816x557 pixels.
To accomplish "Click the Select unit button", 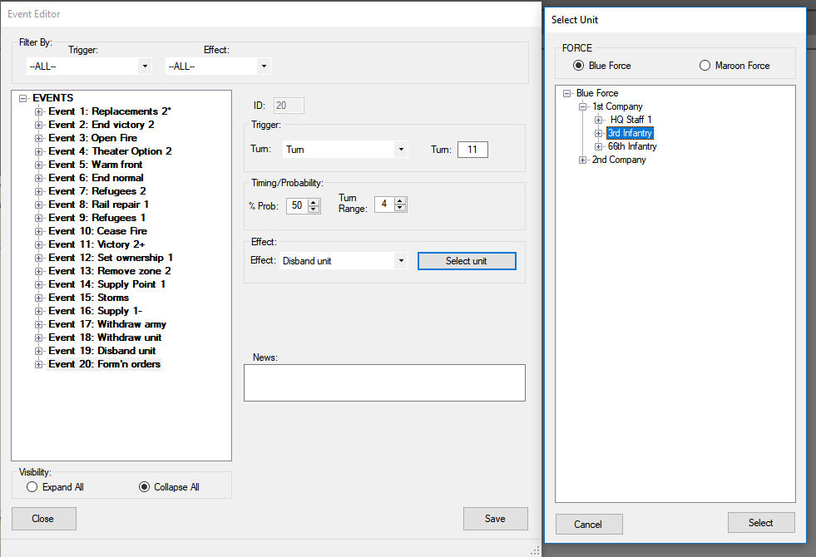I will (467, 261).
